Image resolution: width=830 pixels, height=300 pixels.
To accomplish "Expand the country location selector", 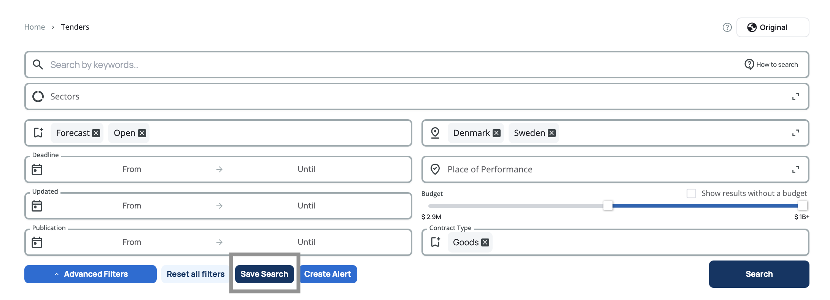I will pos(795,133).
